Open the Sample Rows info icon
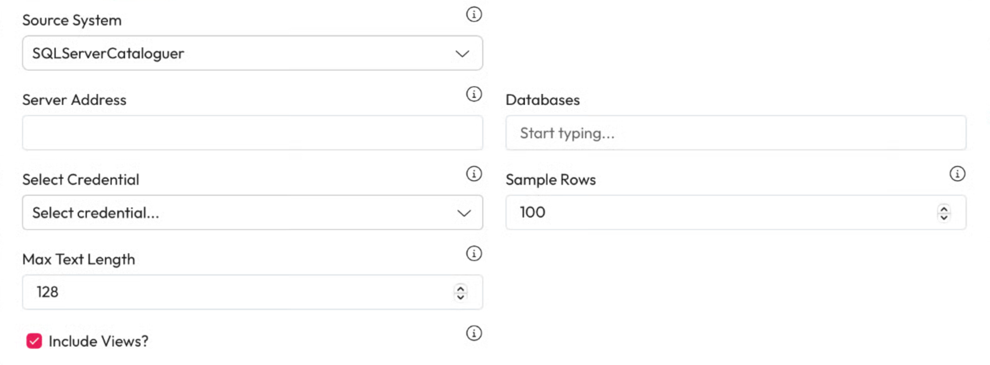 pyautogui.click(x=957, y=174)
